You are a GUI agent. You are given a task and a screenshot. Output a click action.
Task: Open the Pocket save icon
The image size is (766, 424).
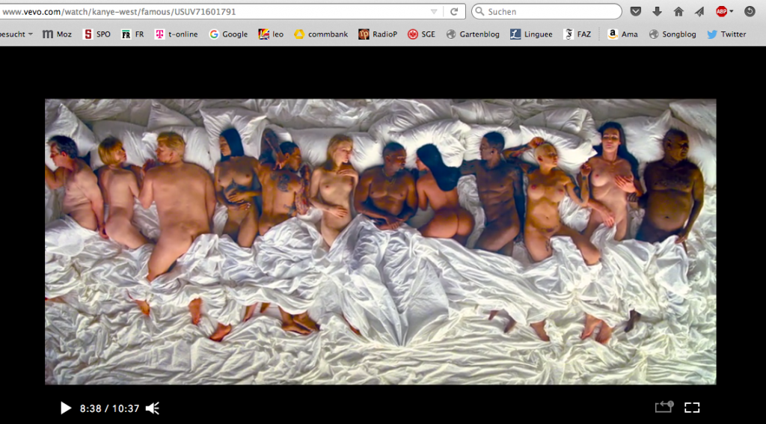(x=636, y=12)
